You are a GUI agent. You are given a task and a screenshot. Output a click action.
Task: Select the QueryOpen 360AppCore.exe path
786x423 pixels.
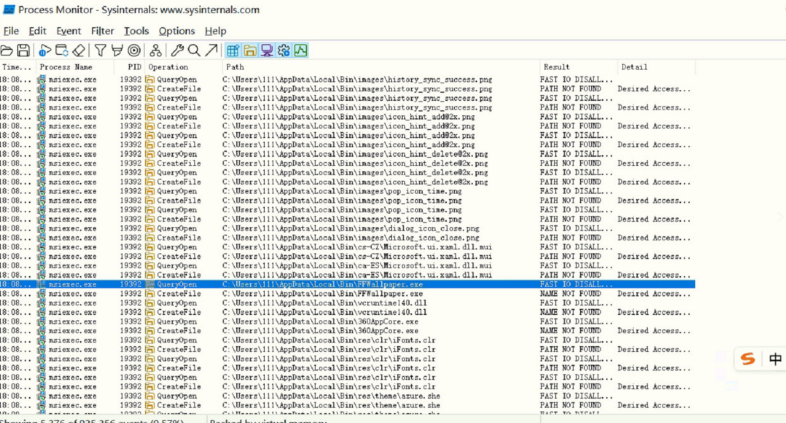320,322
